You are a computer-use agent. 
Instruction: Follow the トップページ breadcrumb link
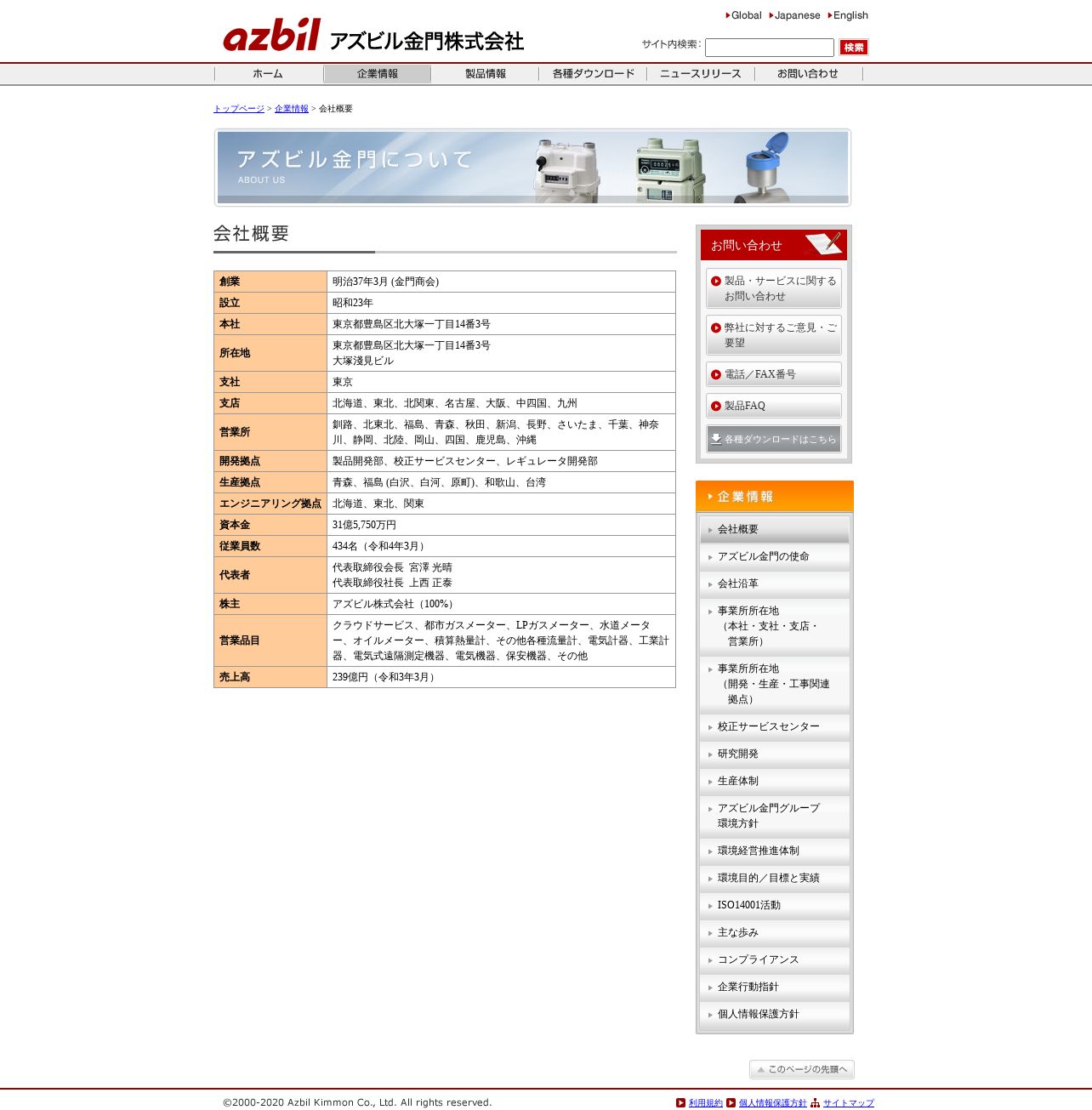click(x=239, y=109)
